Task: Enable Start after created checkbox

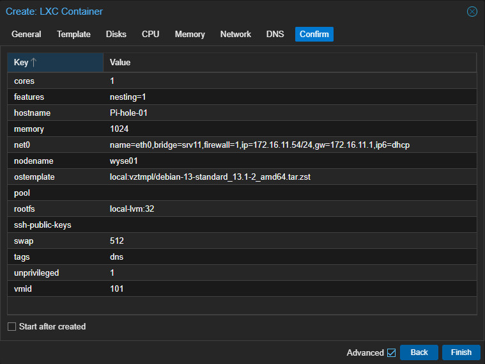Action: tap(12, 326)
